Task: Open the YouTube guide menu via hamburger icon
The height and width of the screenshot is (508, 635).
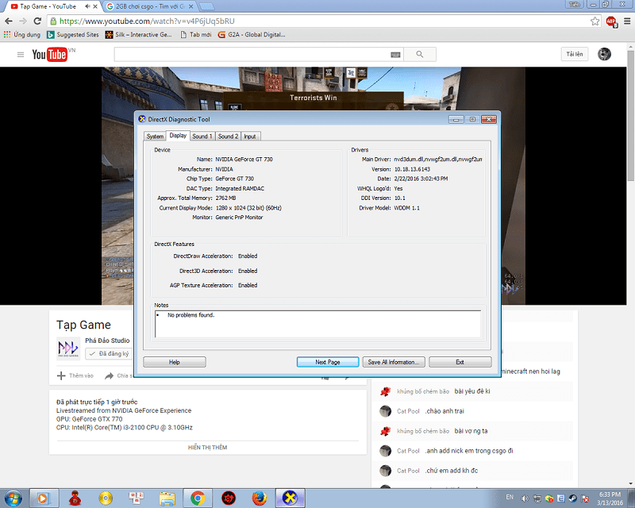Action: pyautogui.click(x=20, y=54)
